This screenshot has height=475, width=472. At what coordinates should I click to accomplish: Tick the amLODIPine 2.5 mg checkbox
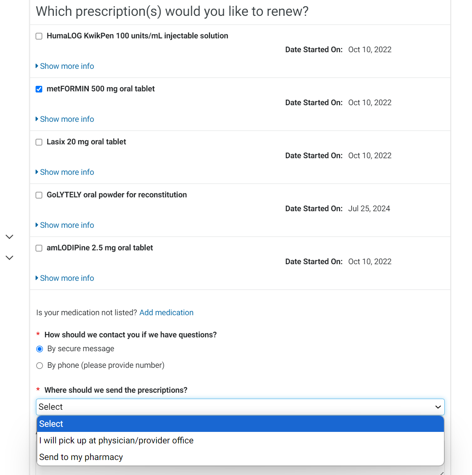pyautogui.click(x=39, y=248)
